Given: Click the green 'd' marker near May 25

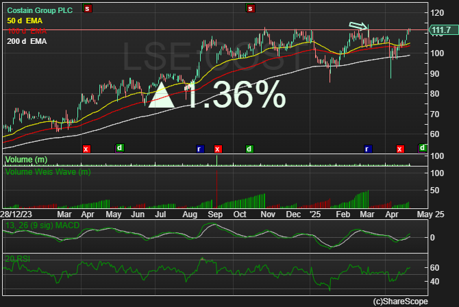Looking at the screenshot, I should [422, 147].
